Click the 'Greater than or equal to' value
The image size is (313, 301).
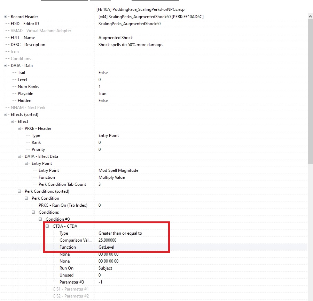tap(120, 233)
